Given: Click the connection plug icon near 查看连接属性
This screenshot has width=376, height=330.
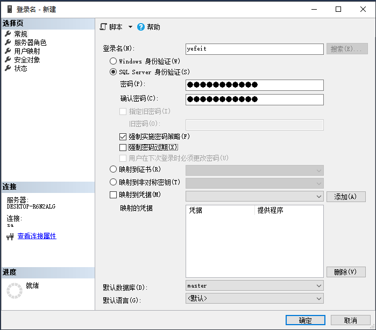Looking at the screenshot, I should tap(10, 237).
